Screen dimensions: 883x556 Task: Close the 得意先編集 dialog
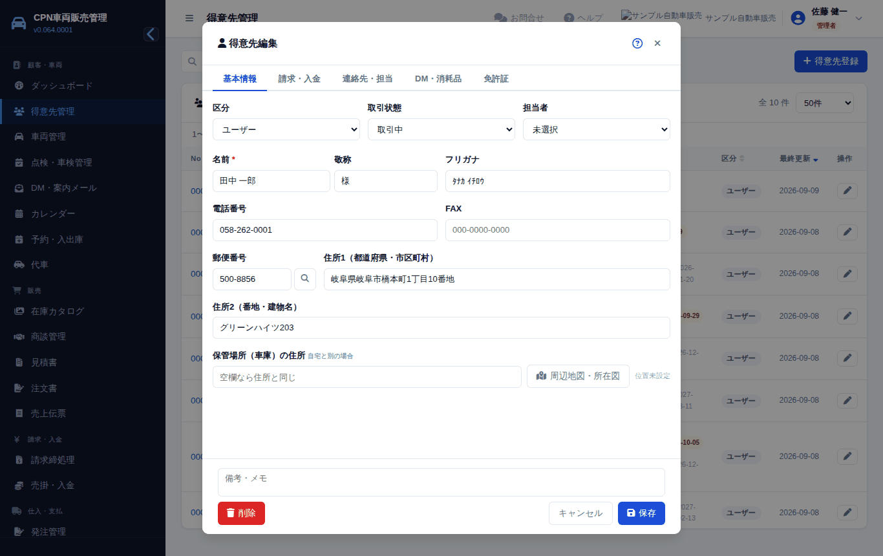click(657, 43)
